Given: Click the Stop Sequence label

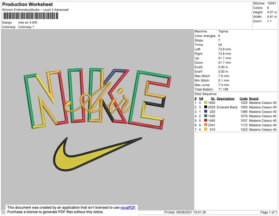Looking at the screenshot, I should point(206,94).
